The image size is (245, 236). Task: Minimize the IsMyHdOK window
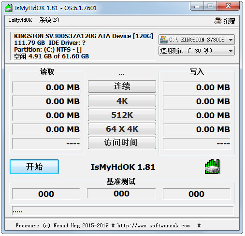tap(197, 6)
